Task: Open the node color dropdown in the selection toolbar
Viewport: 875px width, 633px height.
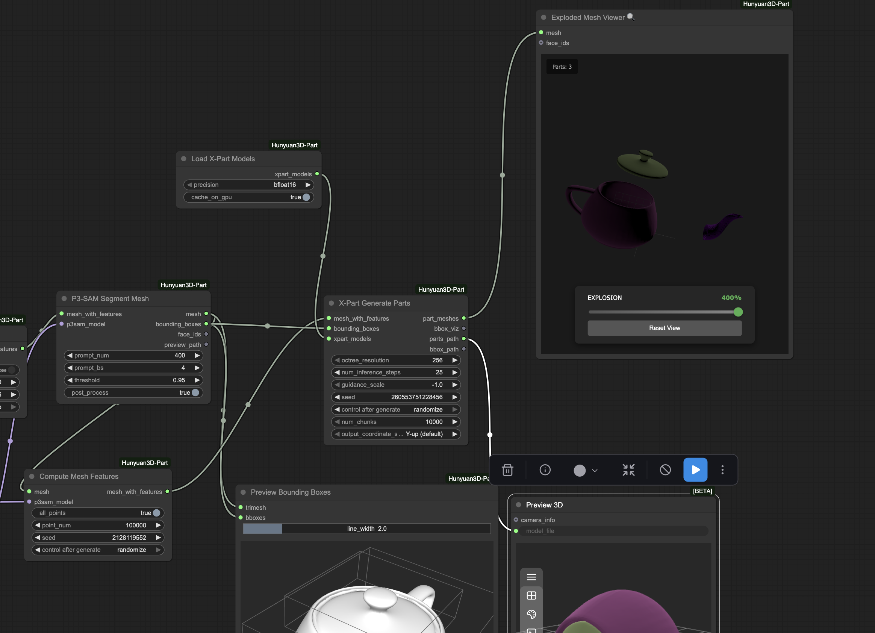Action: tap(586, 470)
